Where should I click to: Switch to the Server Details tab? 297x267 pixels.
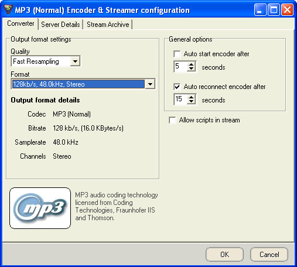click(x=60, y=25)
